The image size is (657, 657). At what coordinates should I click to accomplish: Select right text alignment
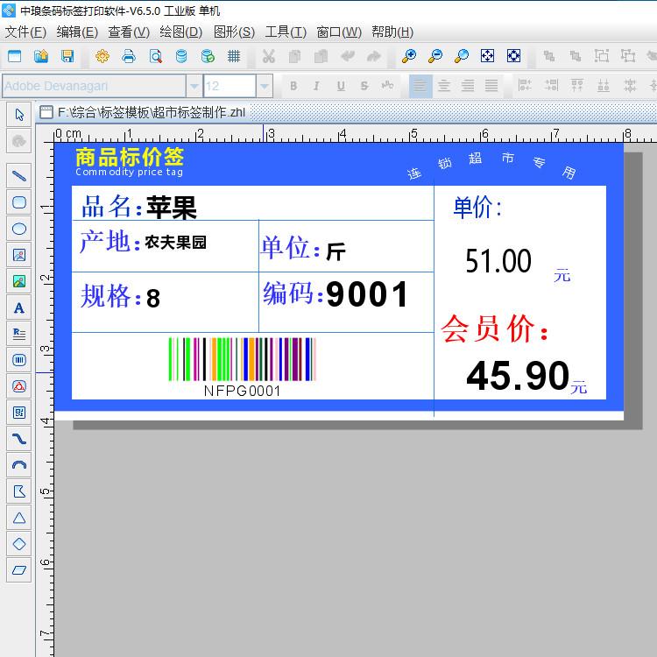coord(468,86)
